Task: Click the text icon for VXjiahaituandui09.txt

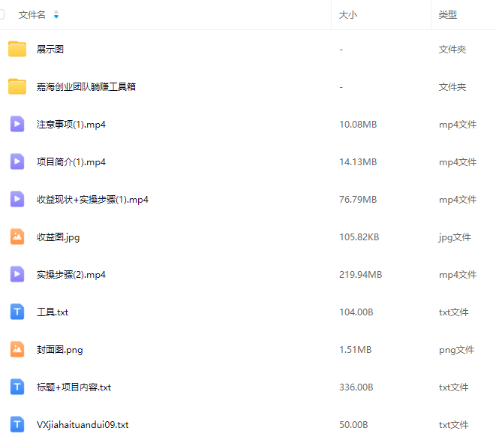Action: tap(17, 425)
